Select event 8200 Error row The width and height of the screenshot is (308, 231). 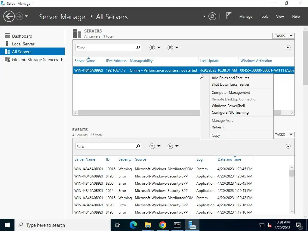[x=181, y=183]
